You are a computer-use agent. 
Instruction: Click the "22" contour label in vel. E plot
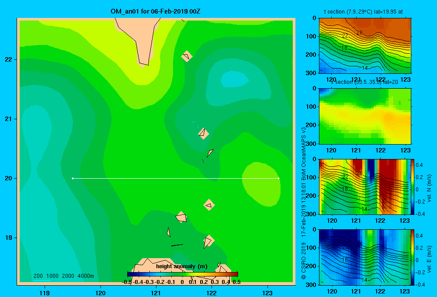pos(345,247)
